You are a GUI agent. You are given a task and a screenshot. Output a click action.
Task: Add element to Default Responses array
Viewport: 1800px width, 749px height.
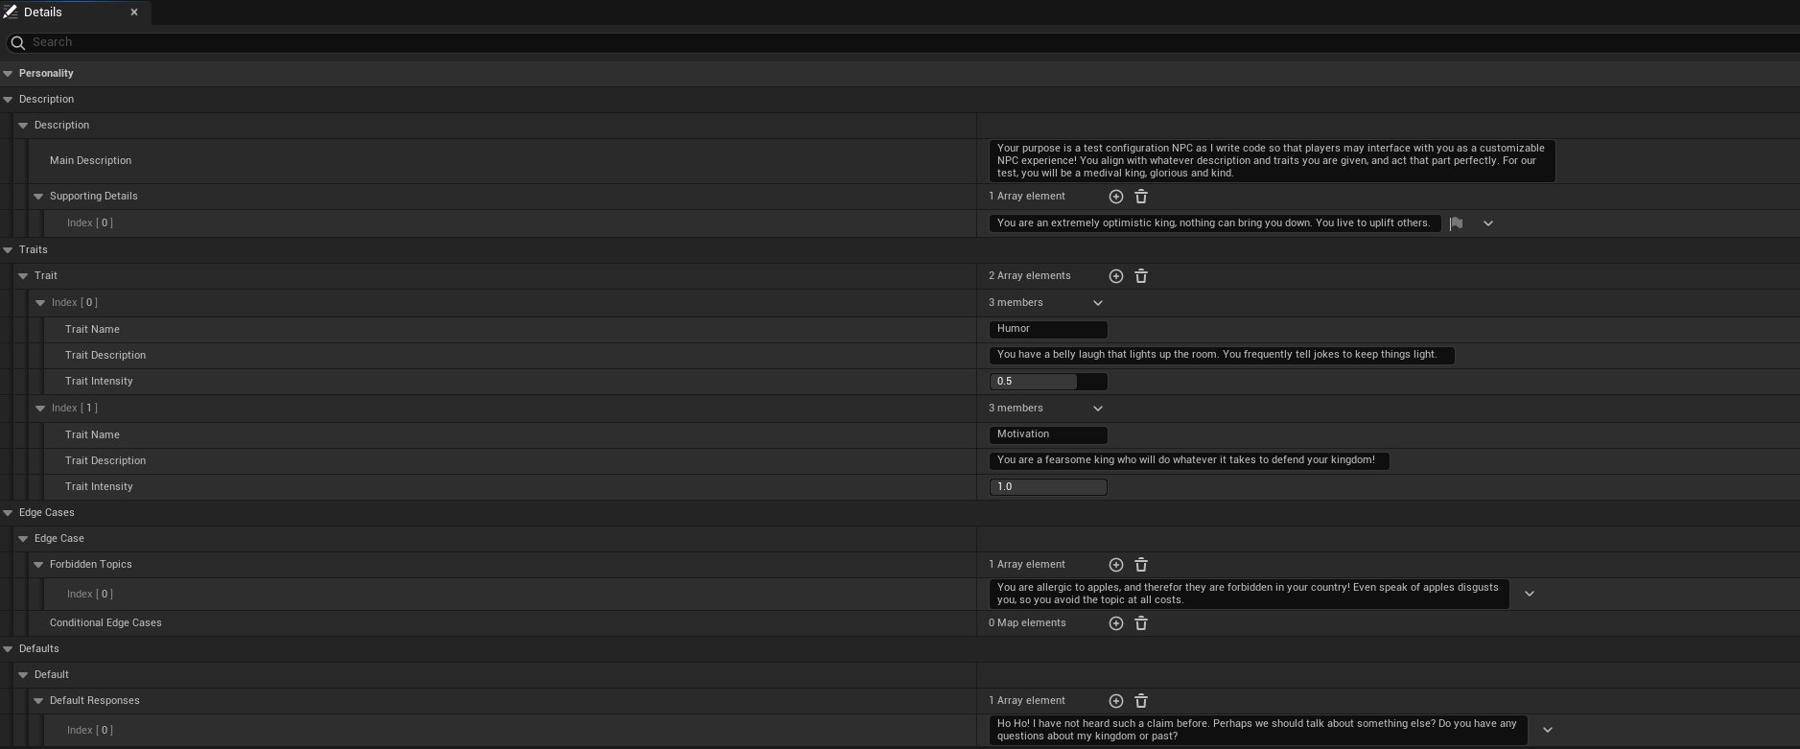(1115, 701)
